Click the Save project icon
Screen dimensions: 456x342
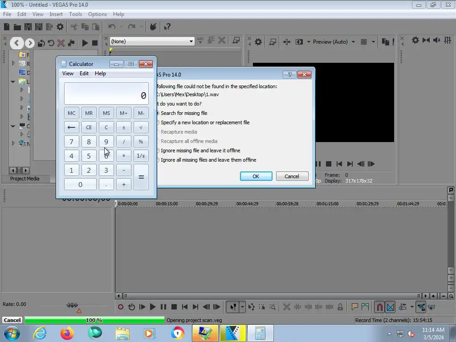pyautogui.click(x=28, y=27)
